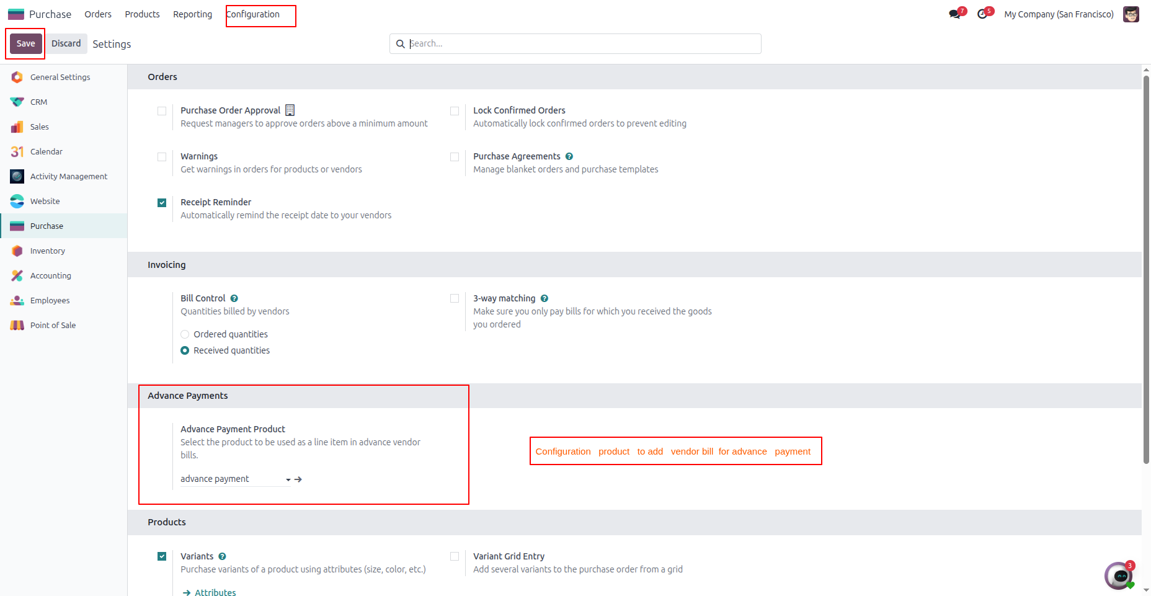Click the General Settings sidebar icon

[x=17, y=77]
